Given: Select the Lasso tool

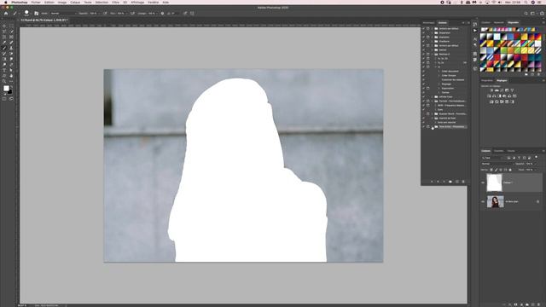Looking at the screenshot, I should (4, 32).
